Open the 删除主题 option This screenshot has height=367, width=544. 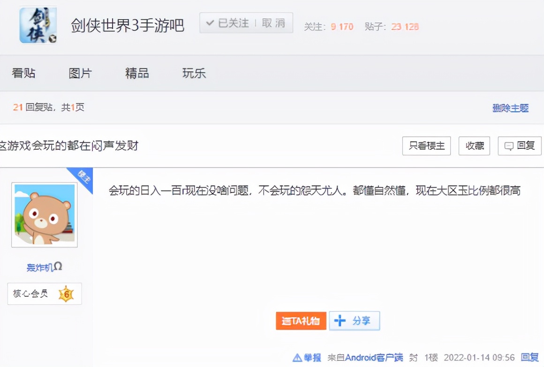coord(510,108)
